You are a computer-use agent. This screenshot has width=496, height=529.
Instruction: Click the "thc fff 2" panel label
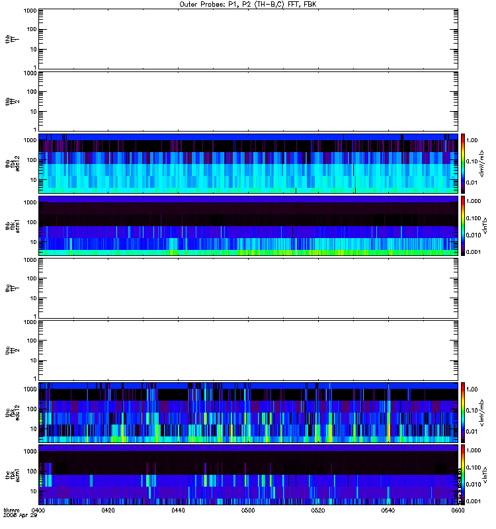click(x=13, y=350)
